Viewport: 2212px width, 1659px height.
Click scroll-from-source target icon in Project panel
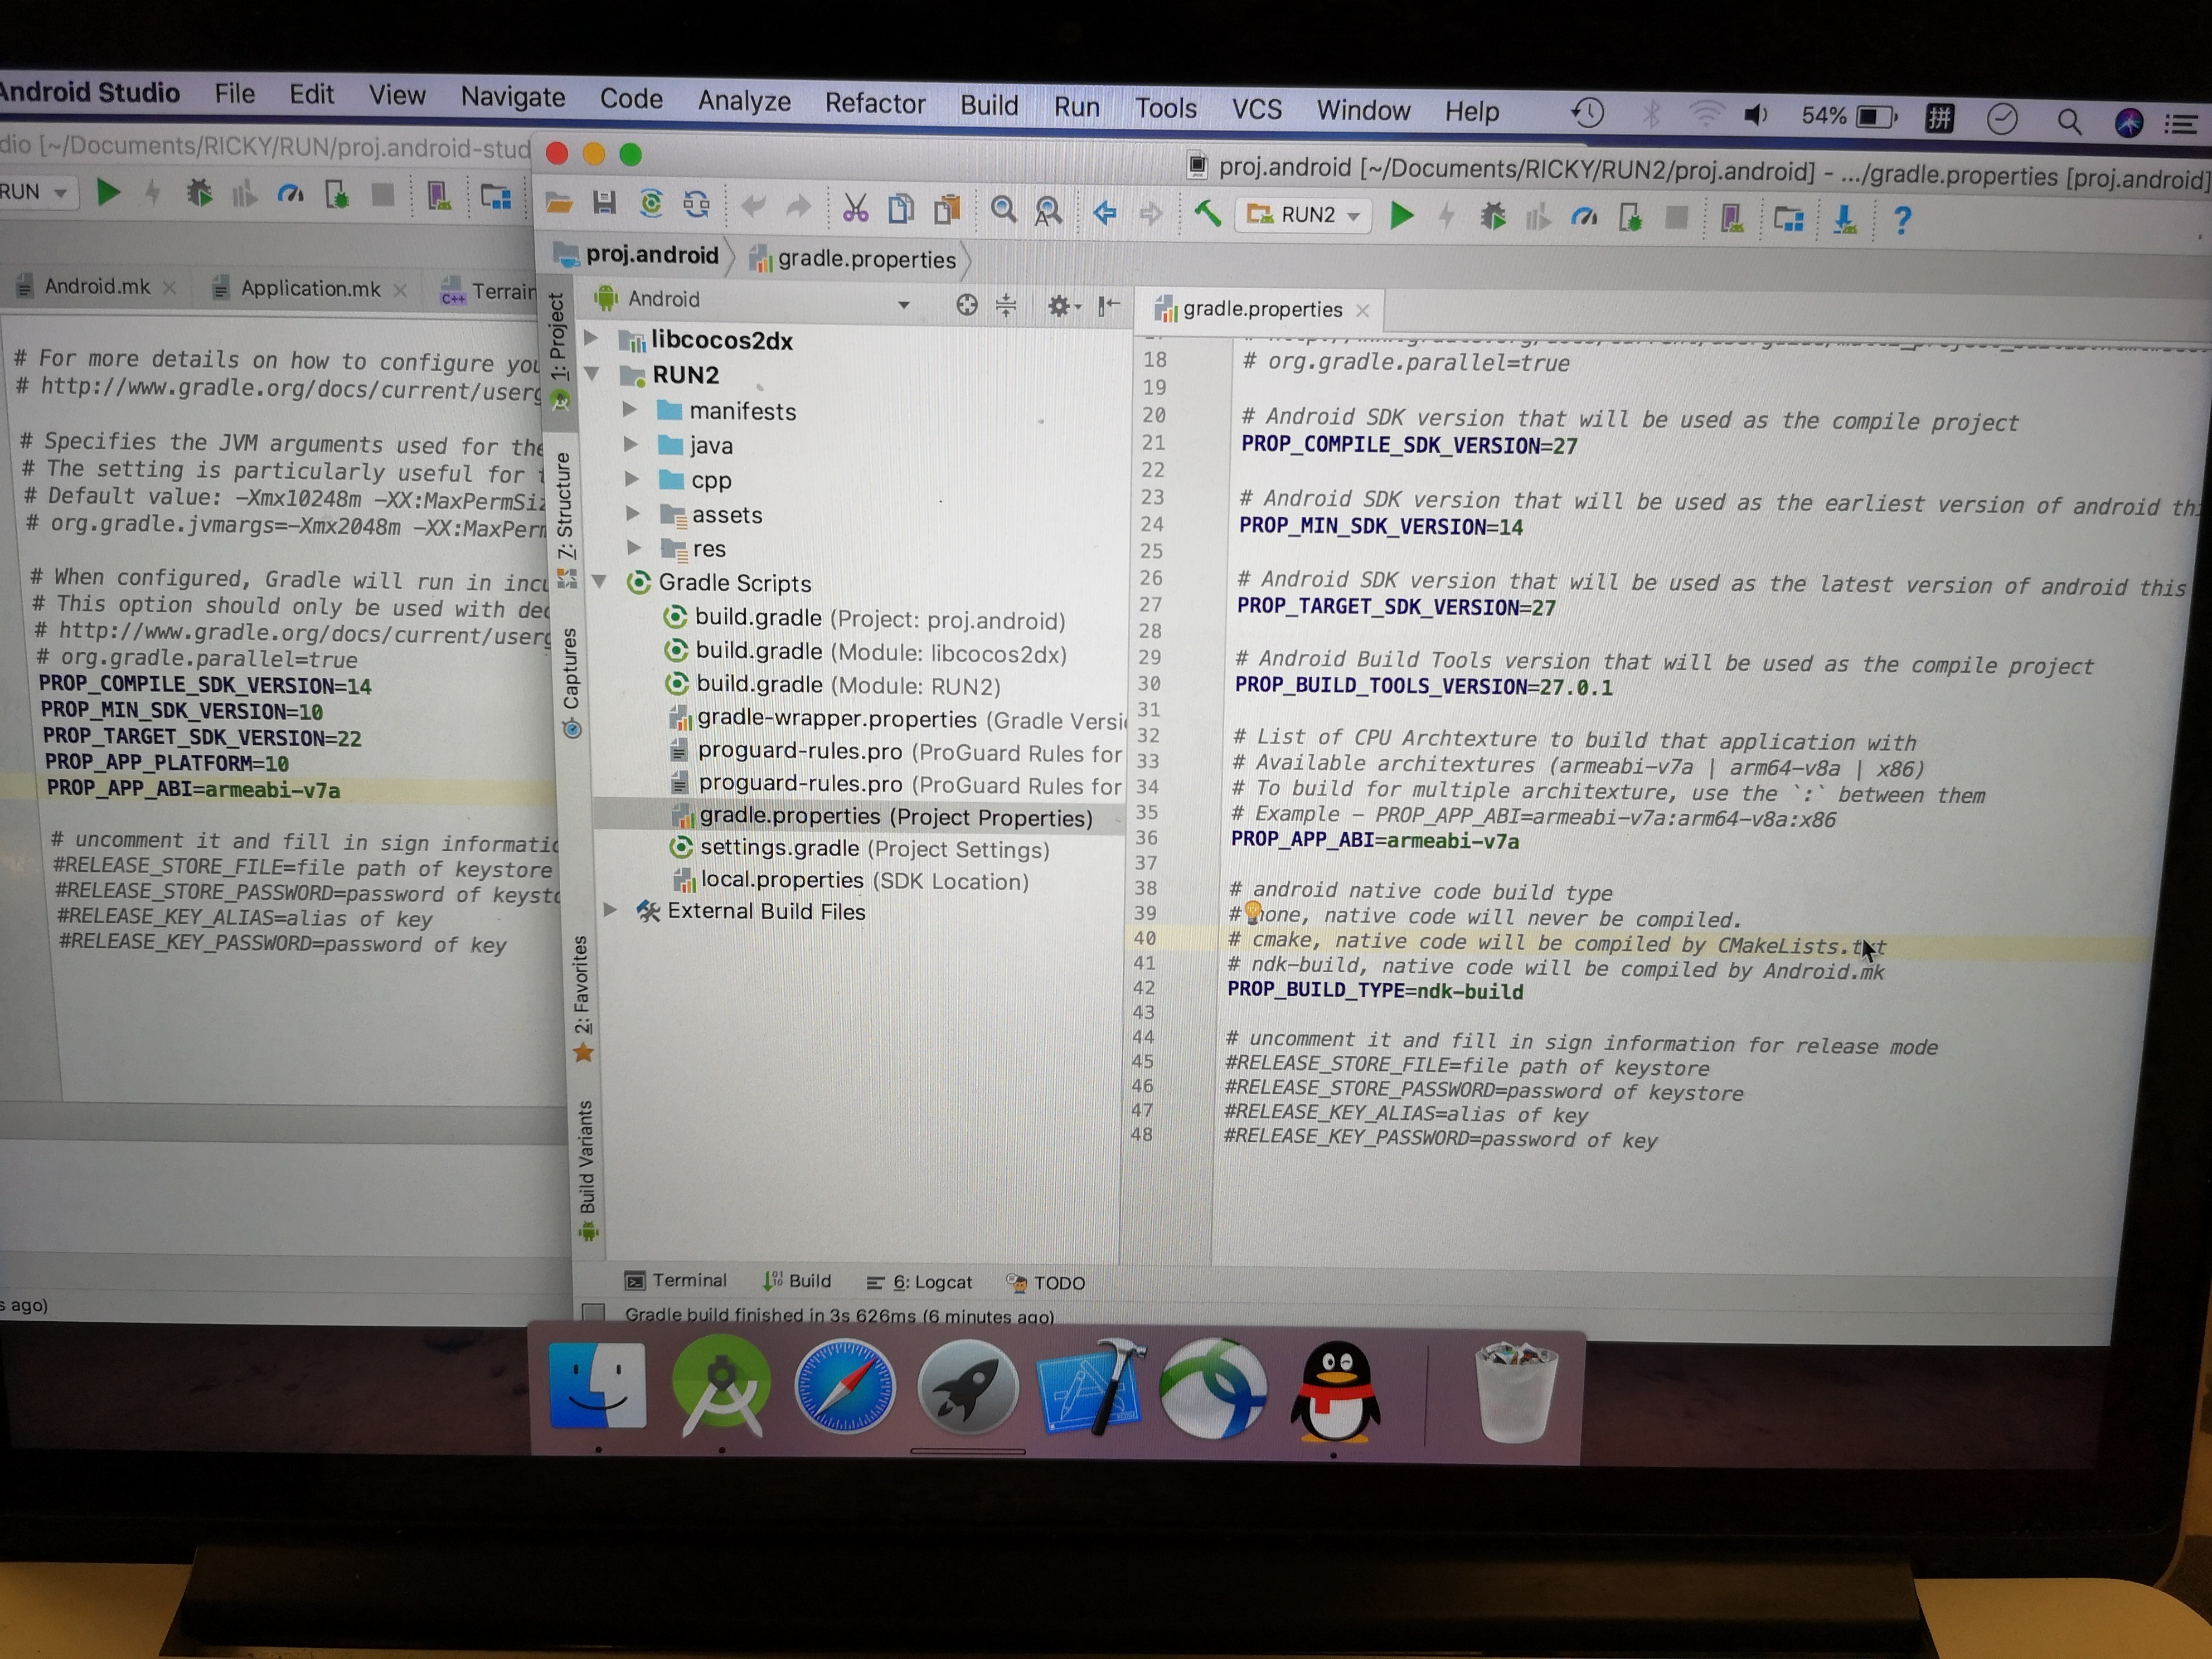[966, 305]
